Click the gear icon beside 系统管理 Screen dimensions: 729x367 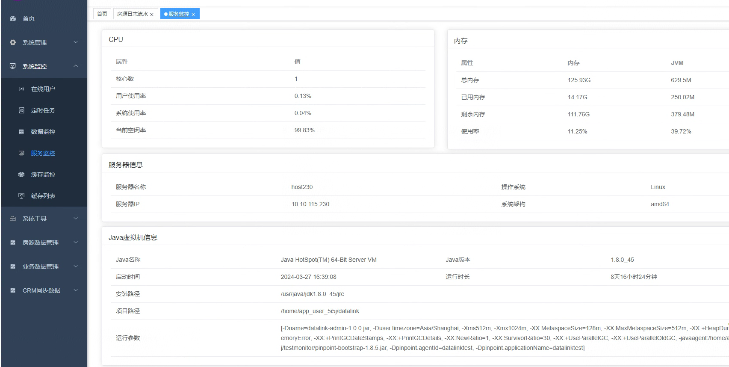13,42
